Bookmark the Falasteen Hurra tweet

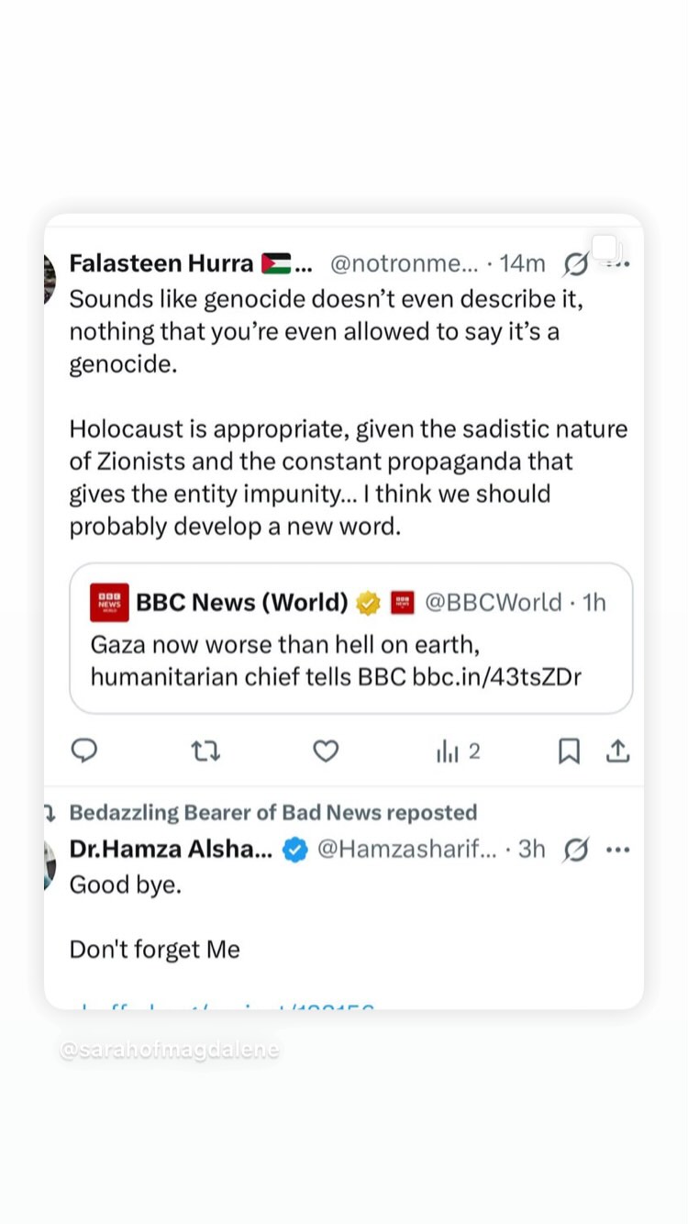pyautogui.click(x=569, y=751)
